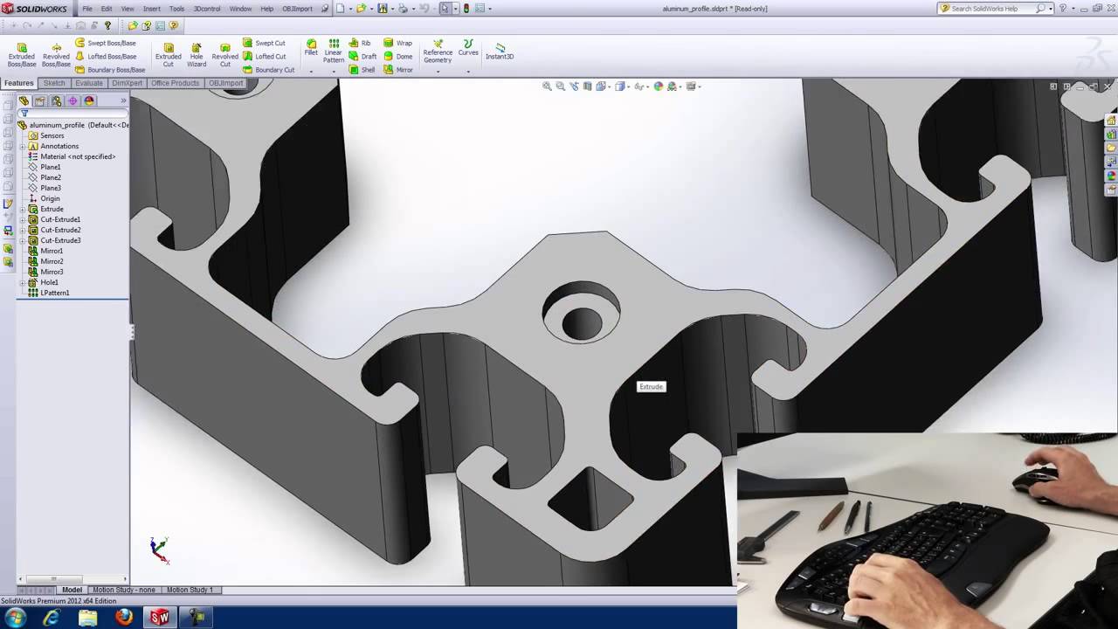Choose Boundary Boss/Base feature

pyautogui.click(x=110, y=70)
